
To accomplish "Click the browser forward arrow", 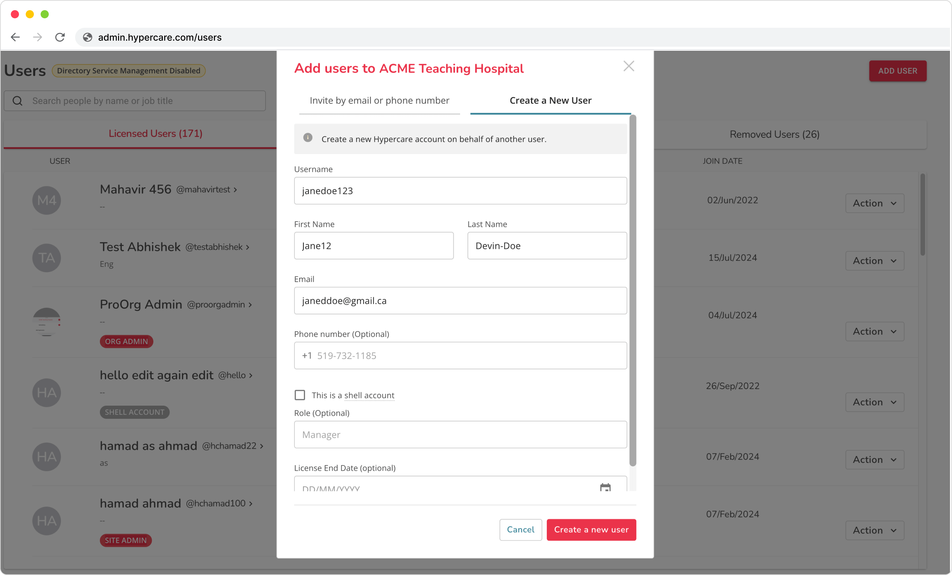I will [38, 37].
